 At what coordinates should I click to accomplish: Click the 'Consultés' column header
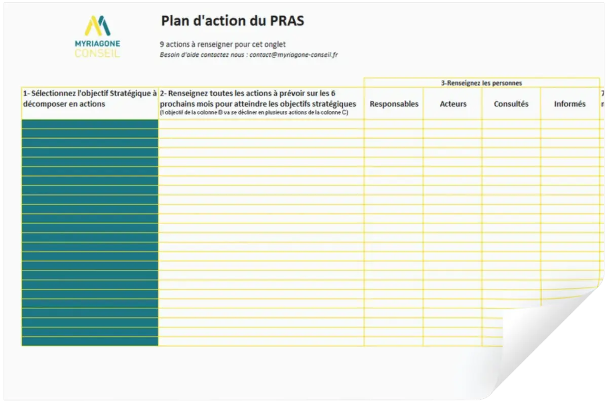(x=511, y=104)
